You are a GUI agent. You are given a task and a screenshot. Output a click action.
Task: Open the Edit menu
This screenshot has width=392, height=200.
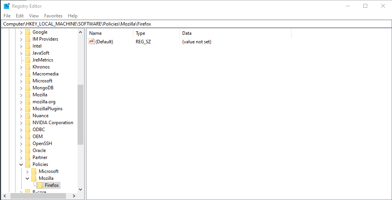pos(20,16)
